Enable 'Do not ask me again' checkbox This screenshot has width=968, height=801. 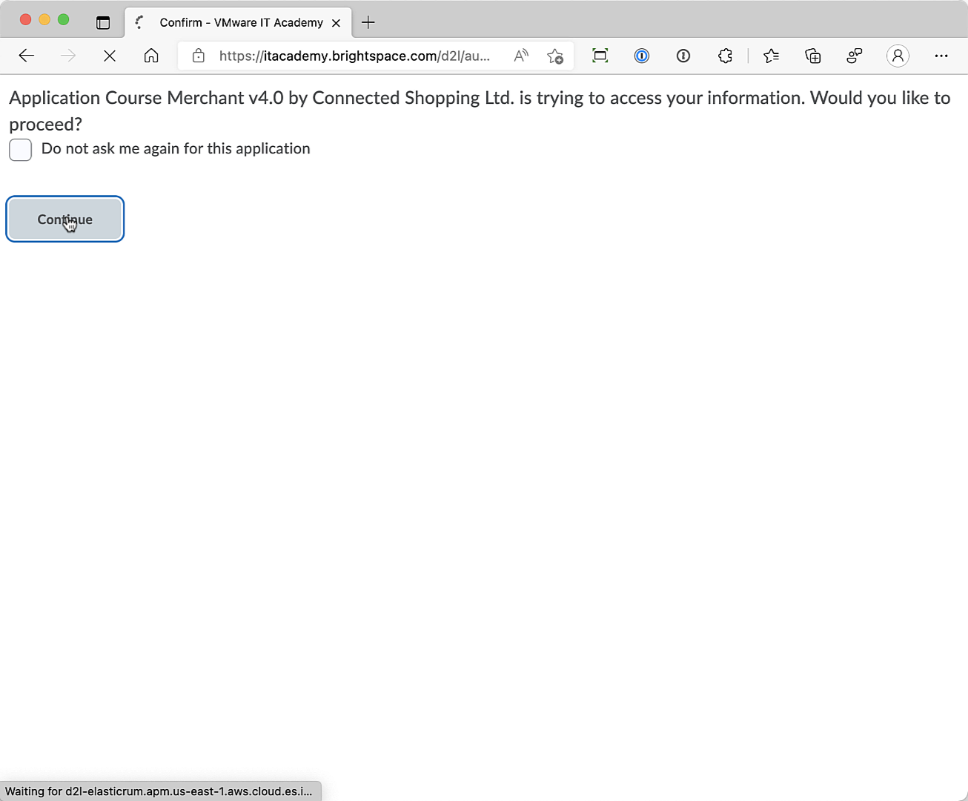pos(20,150)
